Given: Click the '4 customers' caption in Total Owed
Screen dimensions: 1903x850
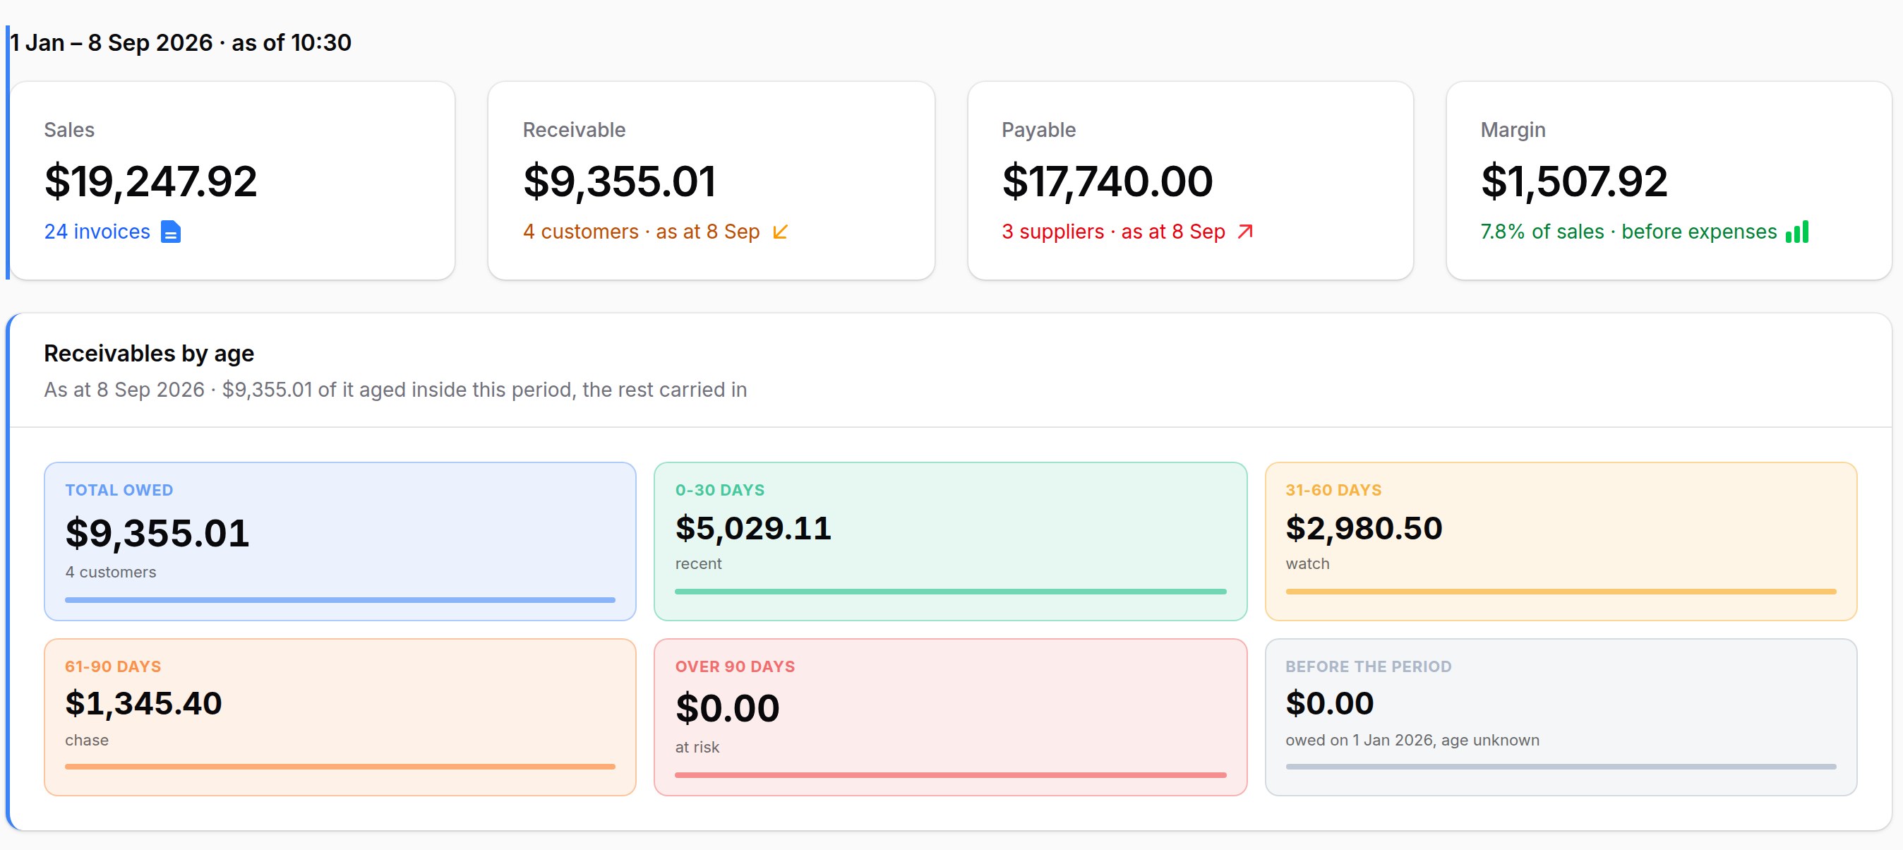Looking at the screenshot, I should [x=110, y=573].
